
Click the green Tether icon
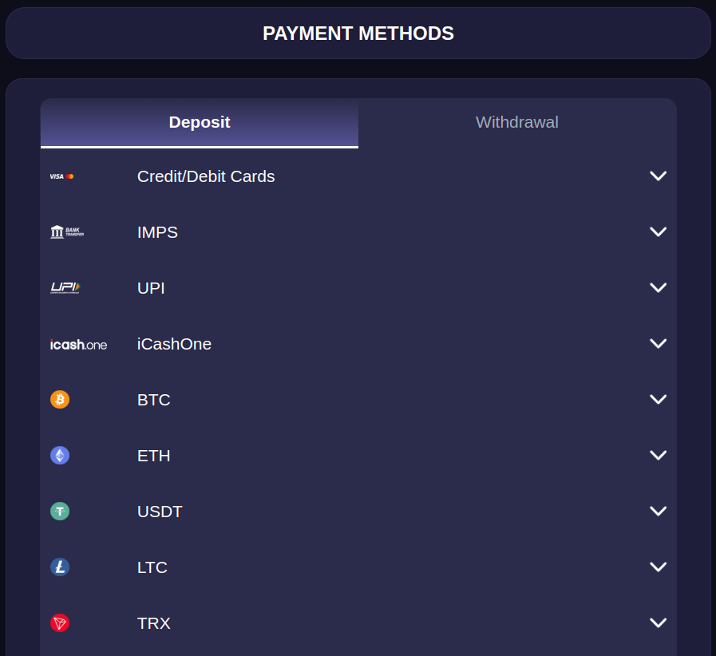tap(60, 511)
